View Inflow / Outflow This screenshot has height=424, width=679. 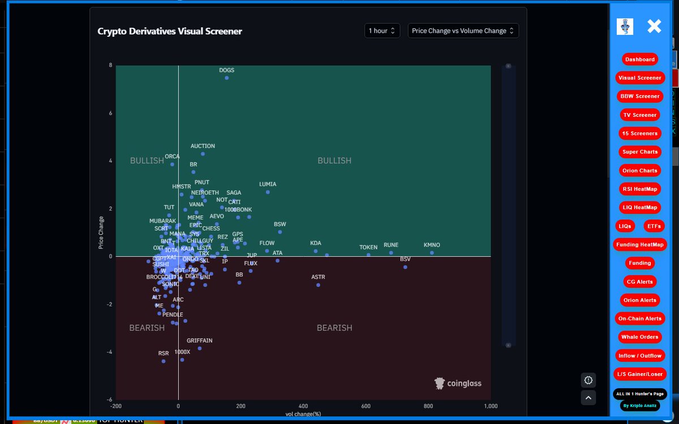640,356
